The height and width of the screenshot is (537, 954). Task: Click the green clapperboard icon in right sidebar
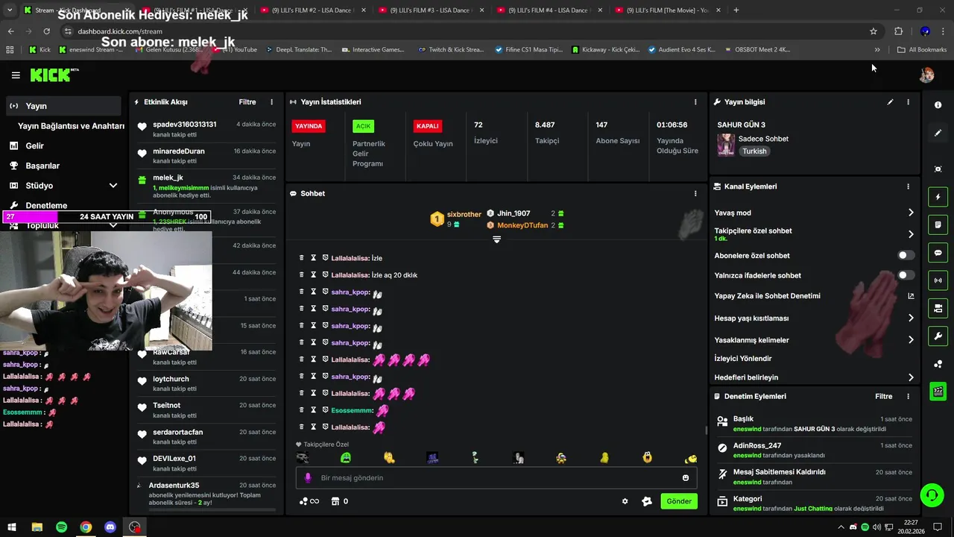click(x=938, y=391)
